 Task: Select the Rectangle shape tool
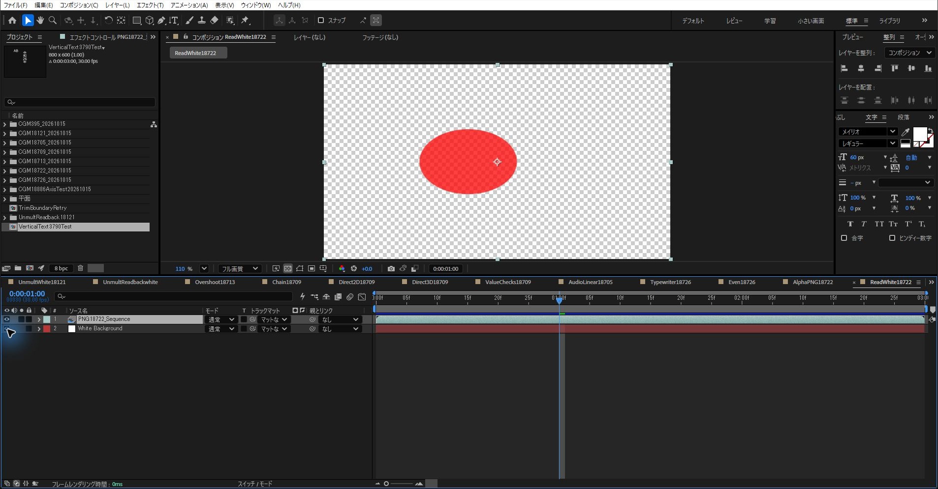tap(137, 20)
